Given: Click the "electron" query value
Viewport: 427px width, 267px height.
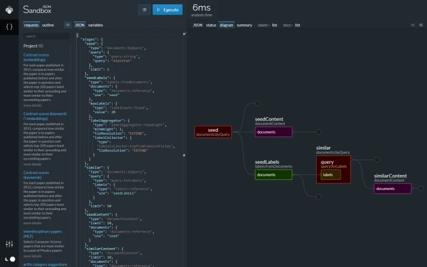Looking at the screenshot, I should [122, 61].
